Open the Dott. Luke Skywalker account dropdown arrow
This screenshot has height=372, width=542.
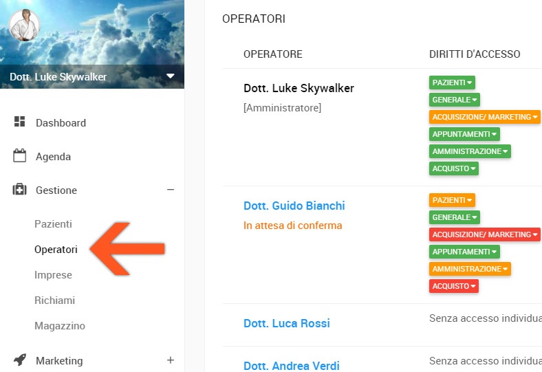point(171,76)
